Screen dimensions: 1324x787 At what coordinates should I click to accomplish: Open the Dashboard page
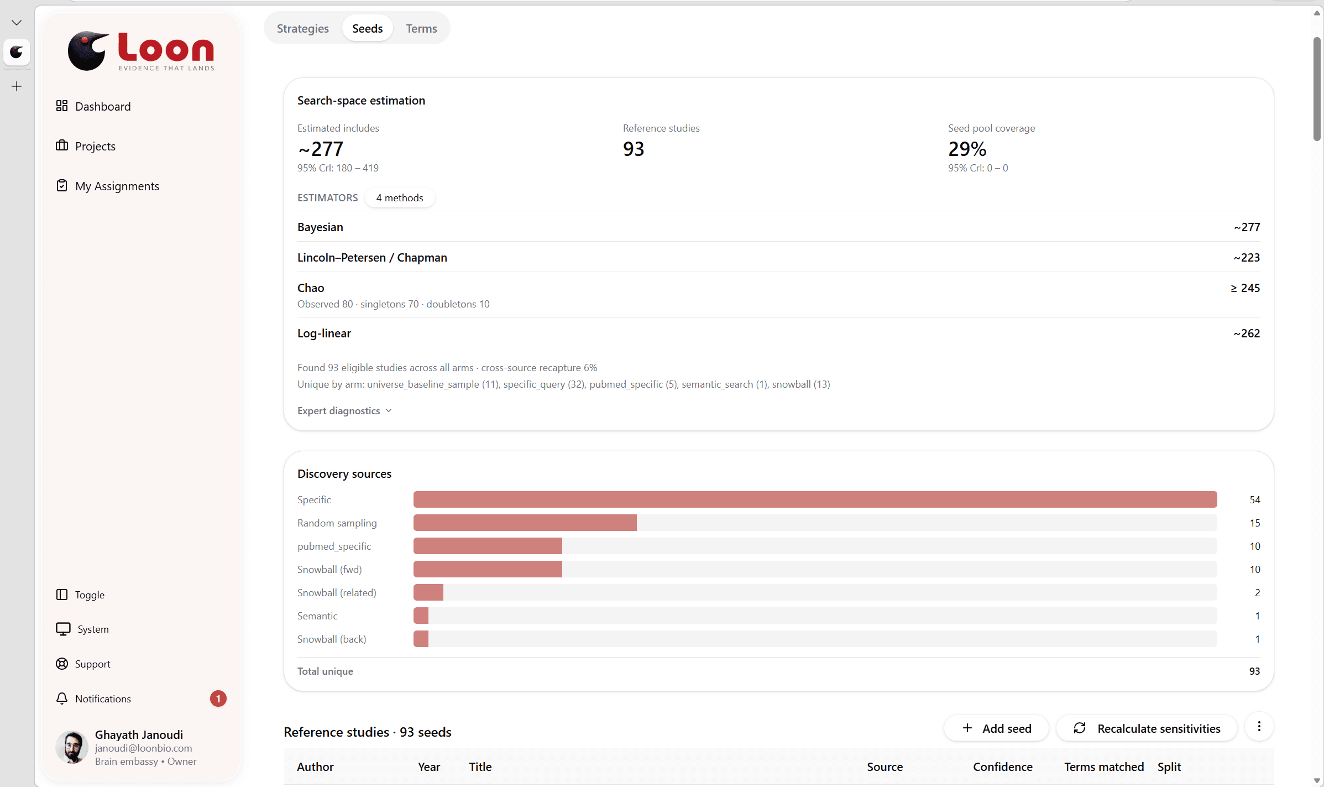tap(93, 106)
